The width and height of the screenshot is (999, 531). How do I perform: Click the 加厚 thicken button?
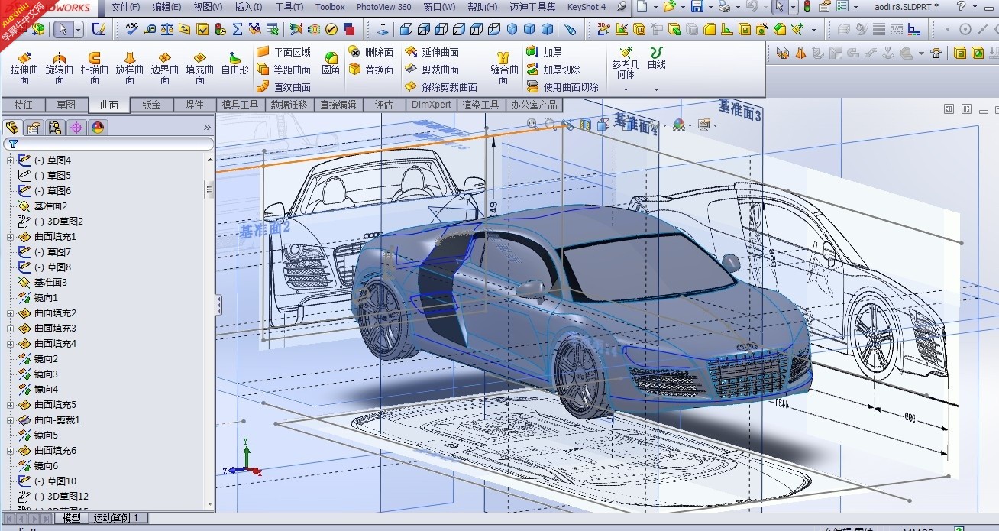point(544,52)
